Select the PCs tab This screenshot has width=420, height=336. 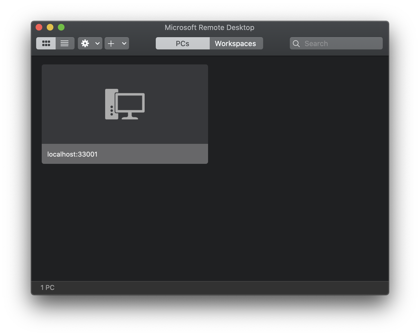pyautogui.click(x=182, y=43)
